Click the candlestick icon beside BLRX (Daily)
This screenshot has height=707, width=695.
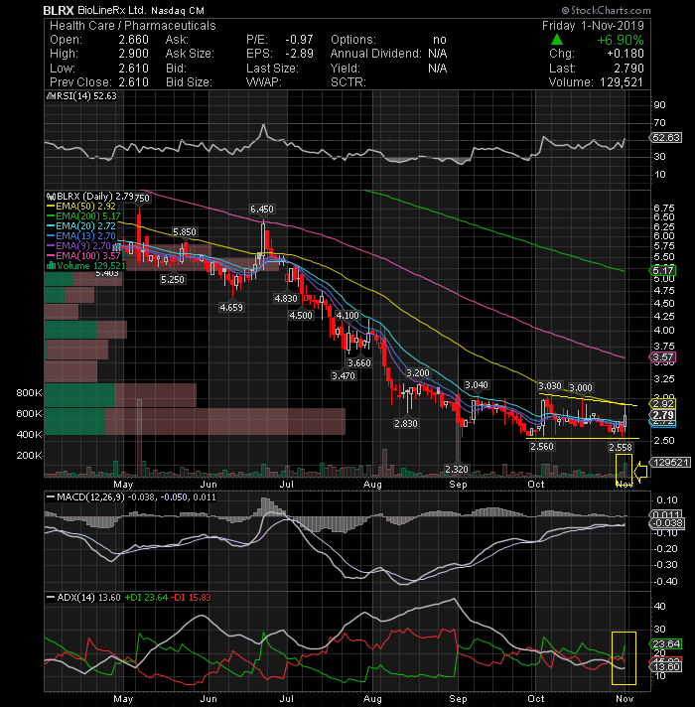pos(51,197)
